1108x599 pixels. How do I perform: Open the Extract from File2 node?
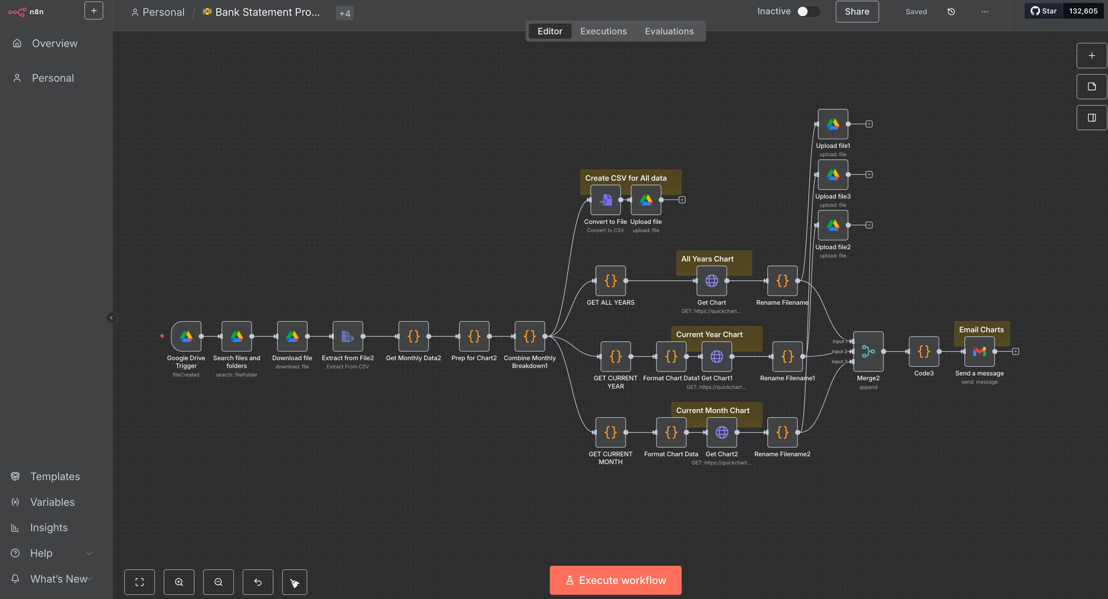pos(348,336)
